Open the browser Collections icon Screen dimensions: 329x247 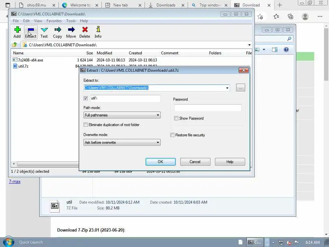coord(290,17)
